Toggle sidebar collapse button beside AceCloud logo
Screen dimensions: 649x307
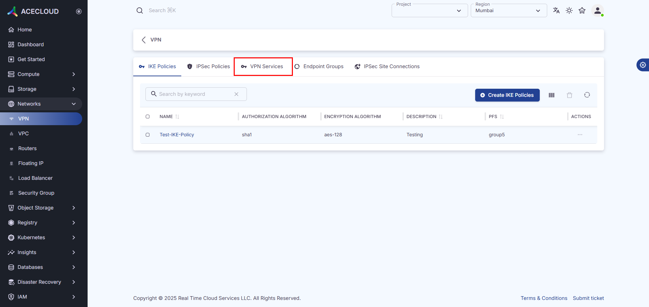coord(79,11)
